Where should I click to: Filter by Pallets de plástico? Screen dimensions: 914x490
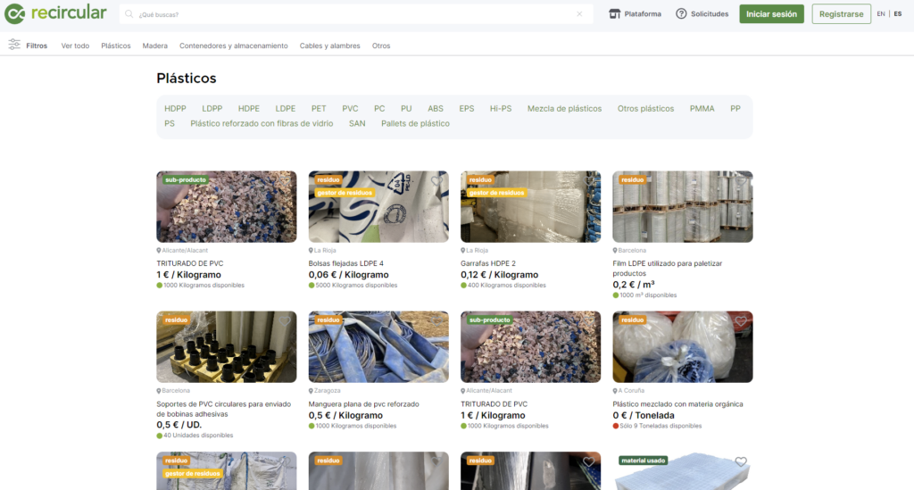pos(415,123)
